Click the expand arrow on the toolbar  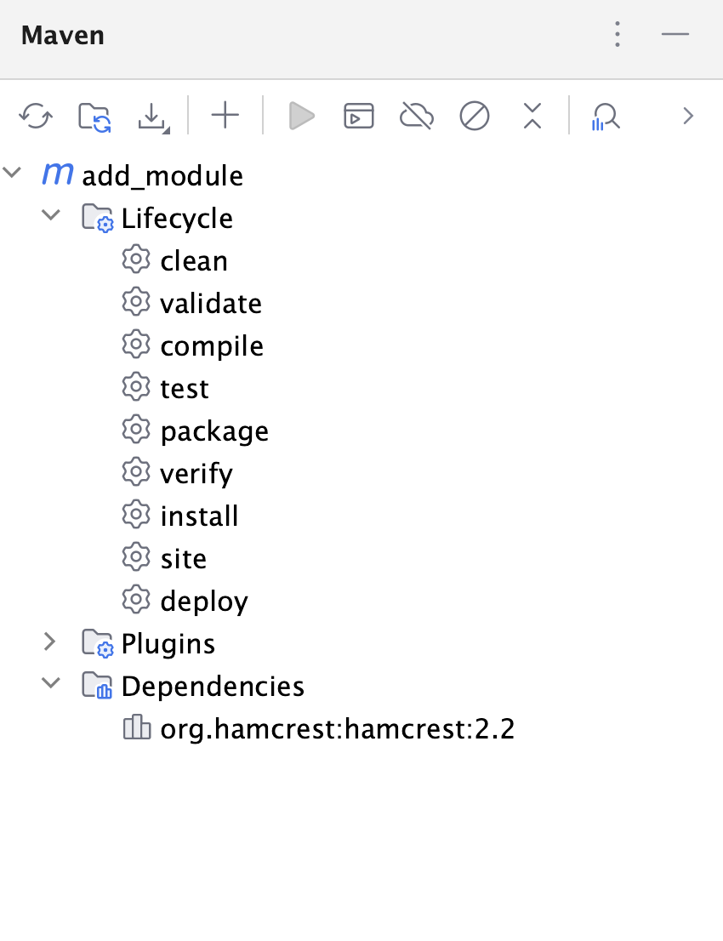pyautogui.click(x=687, y=116)
